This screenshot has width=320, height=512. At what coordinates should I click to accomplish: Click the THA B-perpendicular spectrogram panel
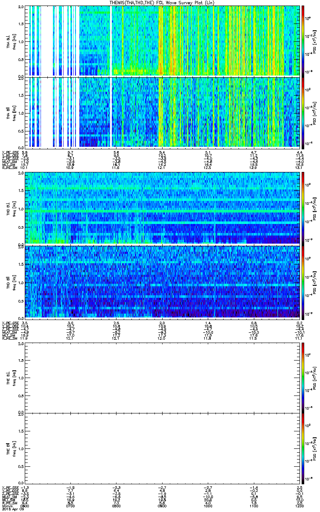[163, 41]
